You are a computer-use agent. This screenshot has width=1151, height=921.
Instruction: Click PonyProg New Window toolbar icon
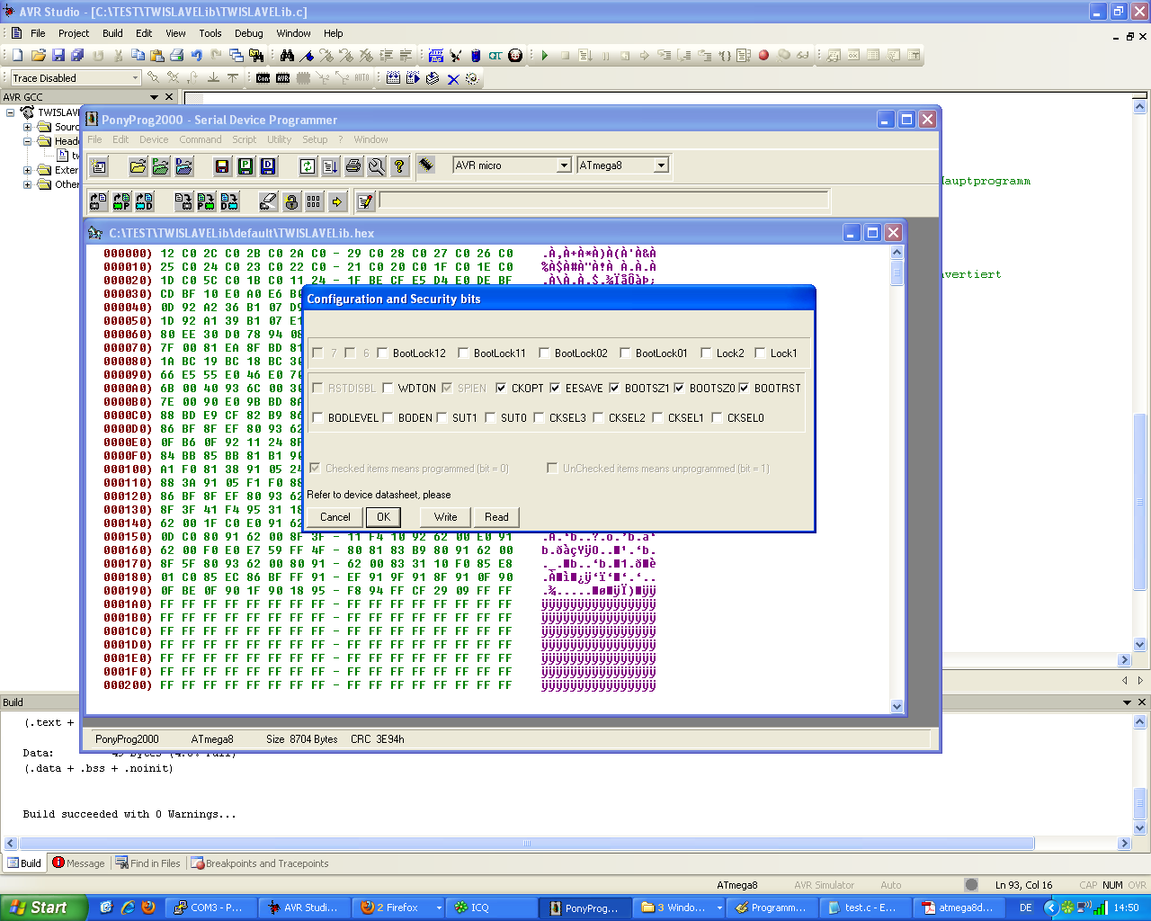tap(99, 166)
